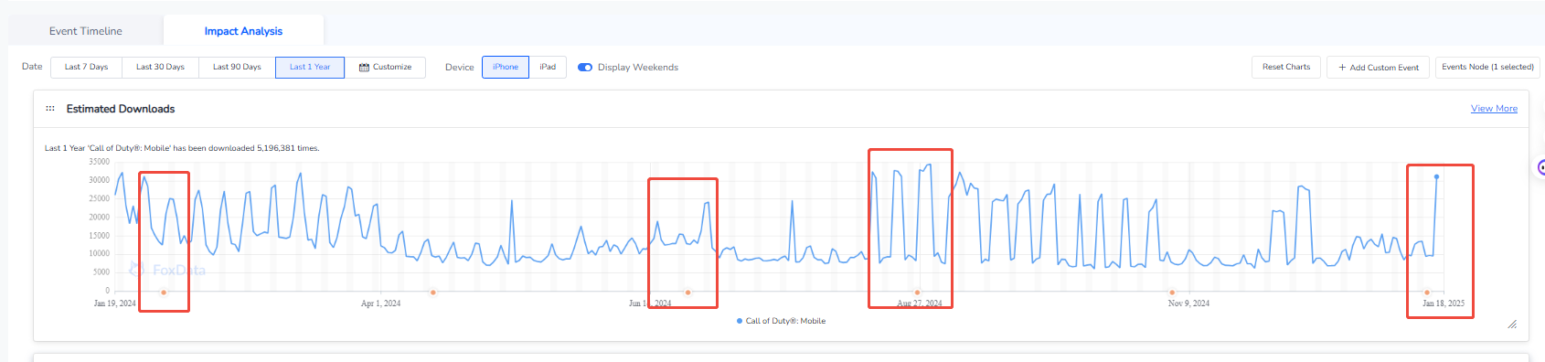
Task: Click the latest data point on Jan 18, 2025
Action: tap(1436, 176)
